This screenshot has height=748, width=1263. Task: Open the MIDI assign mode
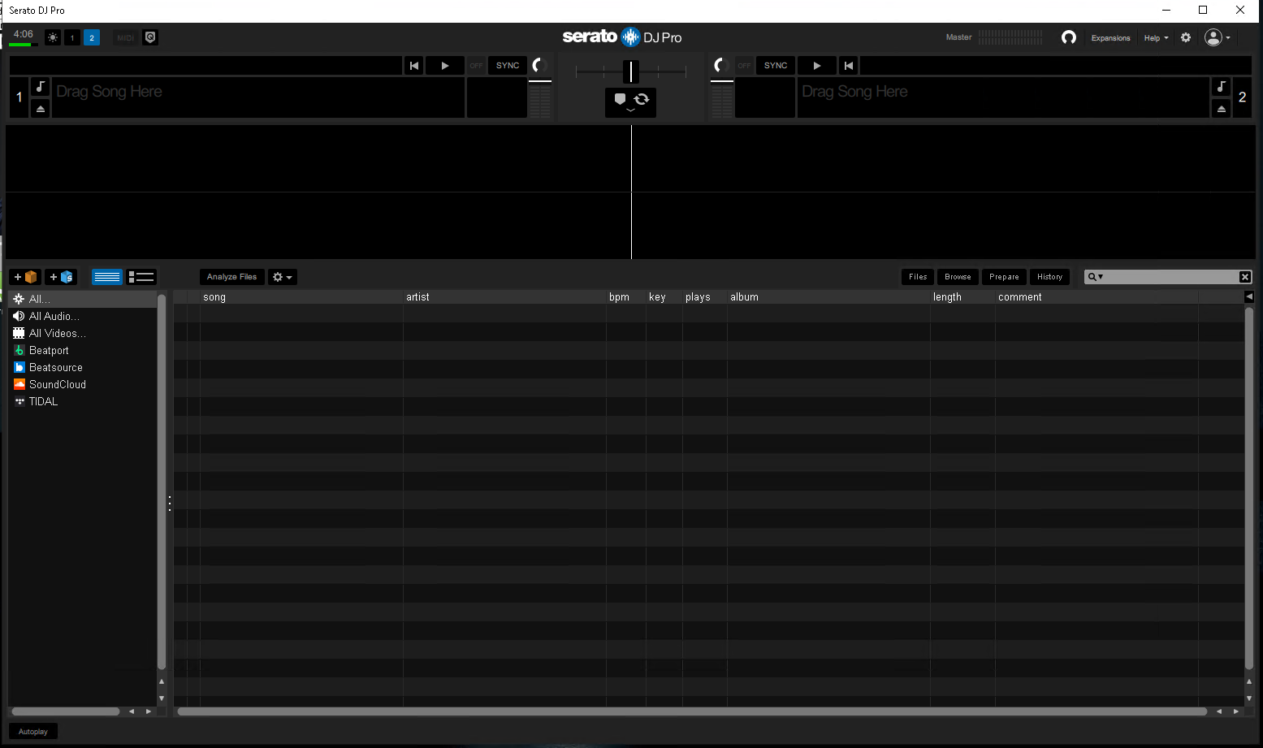pyautogui.click(x=125, y=37)
